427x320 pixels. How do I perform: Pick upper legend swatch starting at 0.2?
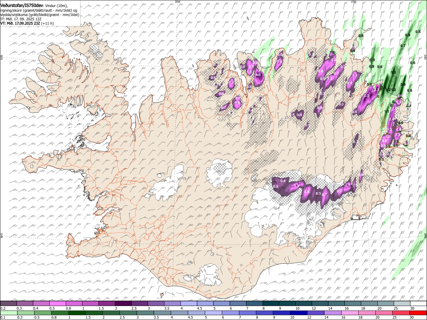pos(8,304)
